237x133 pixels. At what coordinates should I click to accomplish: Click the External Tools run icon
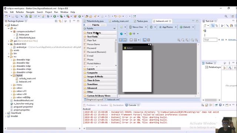(x=68, y=16)
